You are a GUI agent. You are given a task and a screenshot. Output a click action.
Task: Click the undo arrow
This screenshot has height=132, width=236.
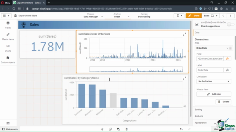tap(181, 129)
